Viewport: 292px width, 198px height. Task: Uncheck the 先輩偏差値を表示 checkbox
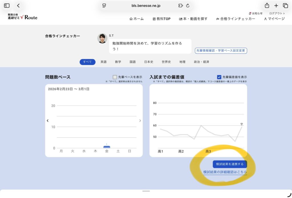point(219,77)
